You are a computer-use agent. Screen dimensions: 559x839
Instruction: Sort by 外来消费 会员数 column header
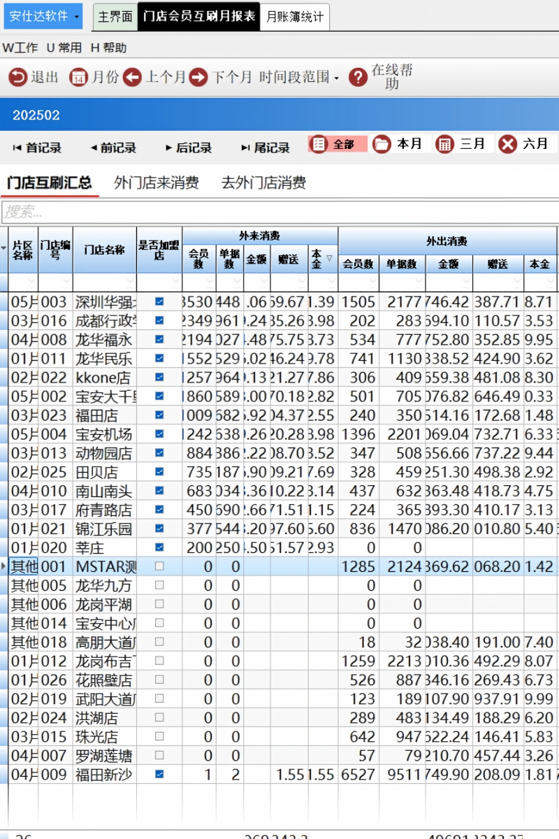[x=199, y=259]
